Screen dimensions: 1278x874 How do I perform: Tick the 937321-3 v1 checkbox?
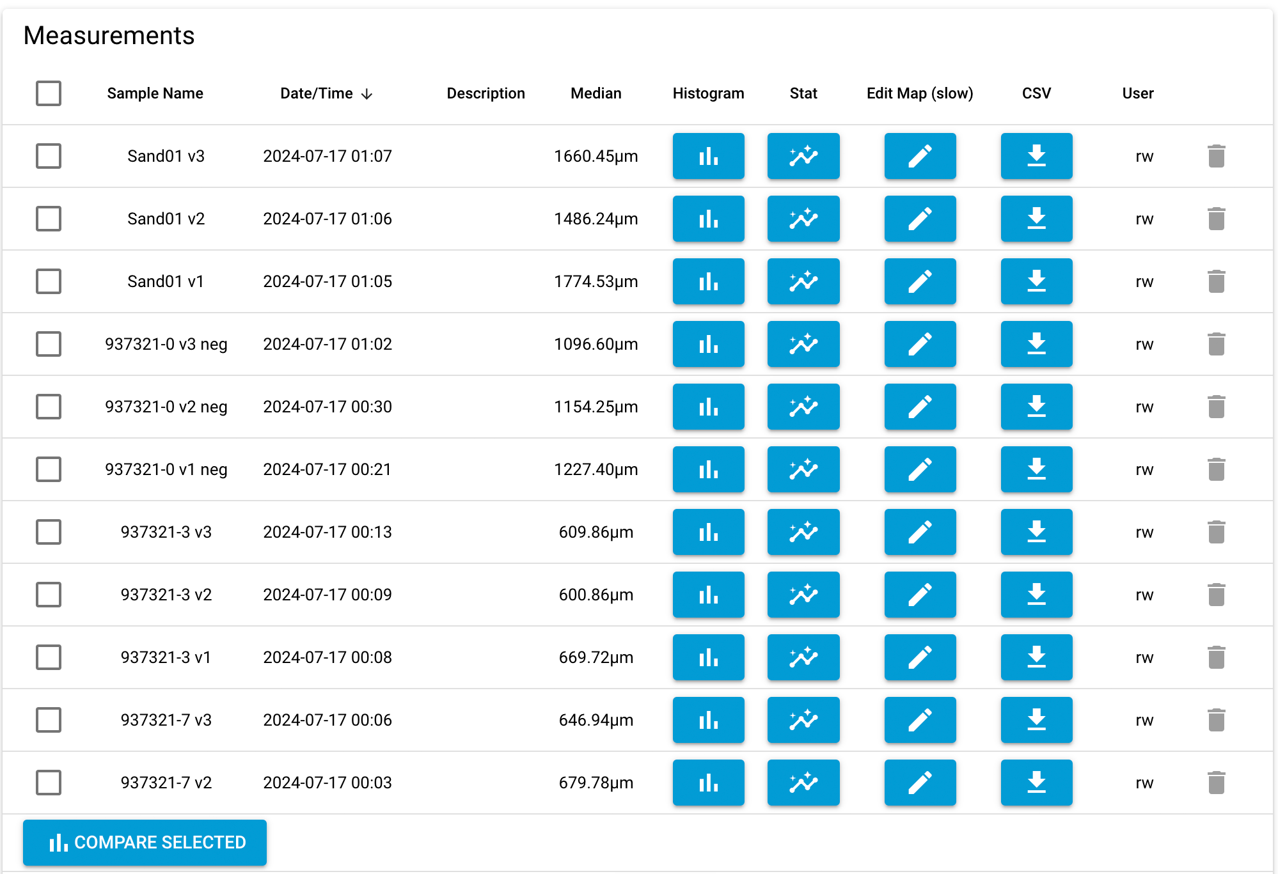(49, 657)
